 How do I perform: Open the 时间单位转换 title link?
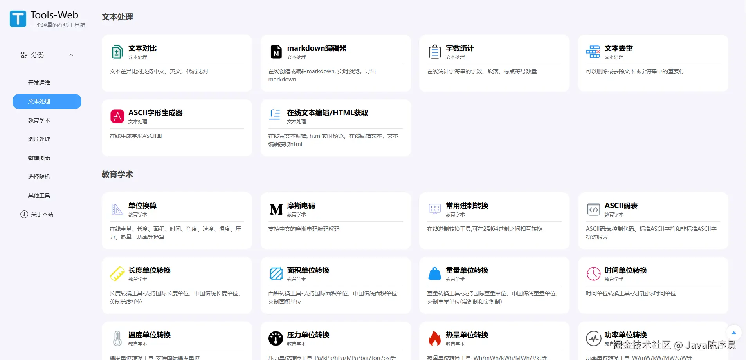click(626, 270)
